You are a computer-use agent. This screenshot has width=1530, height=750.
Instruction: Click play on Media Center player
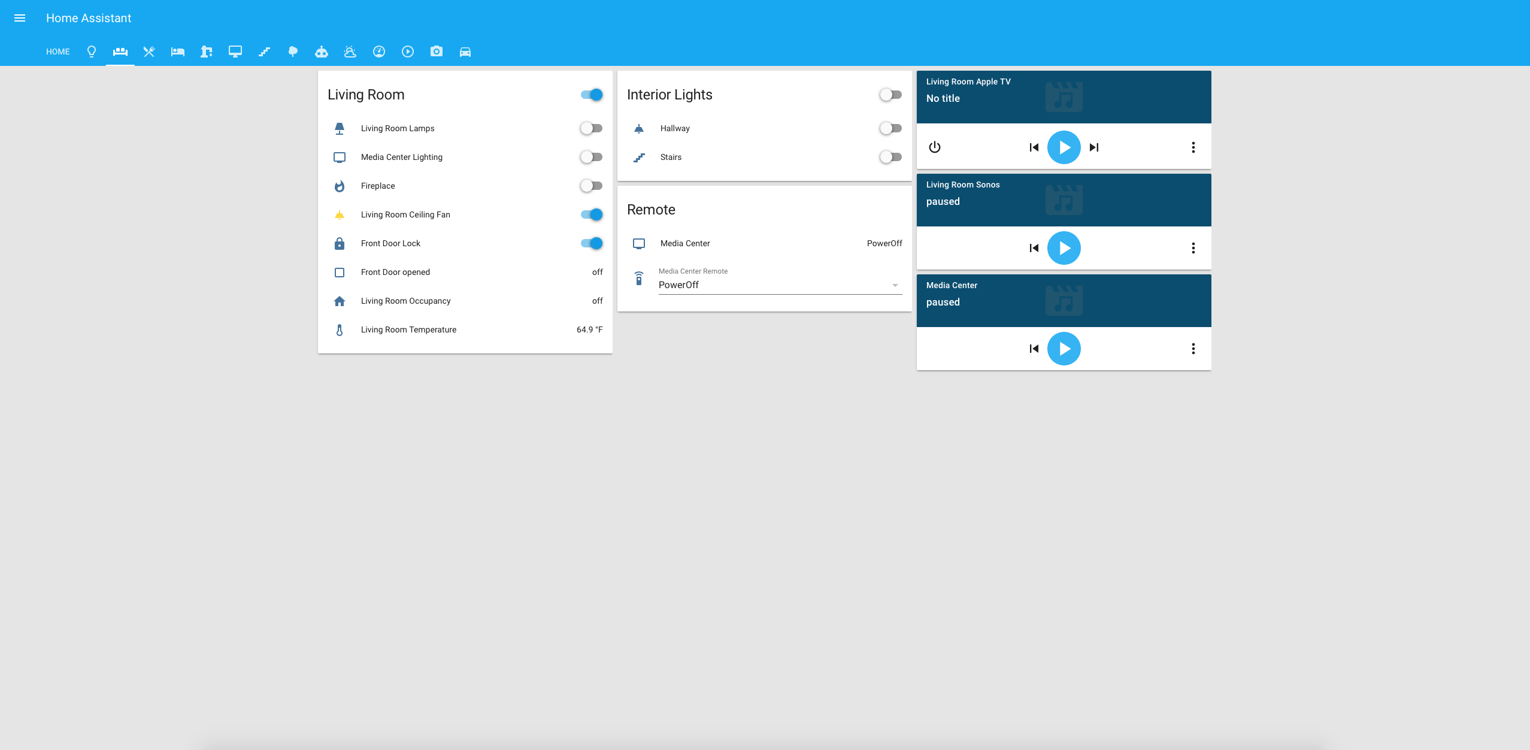[1064, 349]
